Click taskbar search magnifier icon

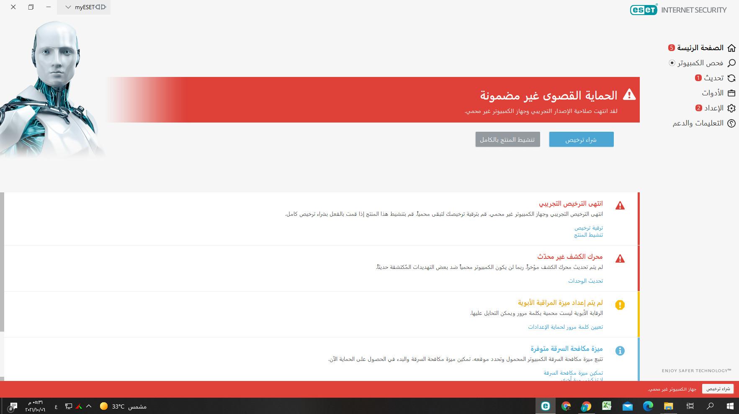click(x=710, y=406)
